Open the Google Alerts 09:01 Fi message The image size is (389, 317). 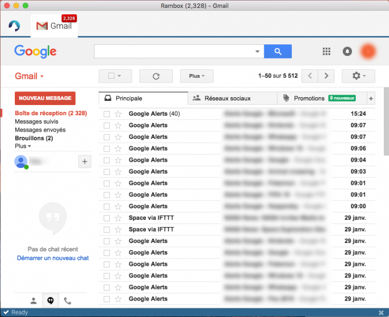(x=237, y=195)
